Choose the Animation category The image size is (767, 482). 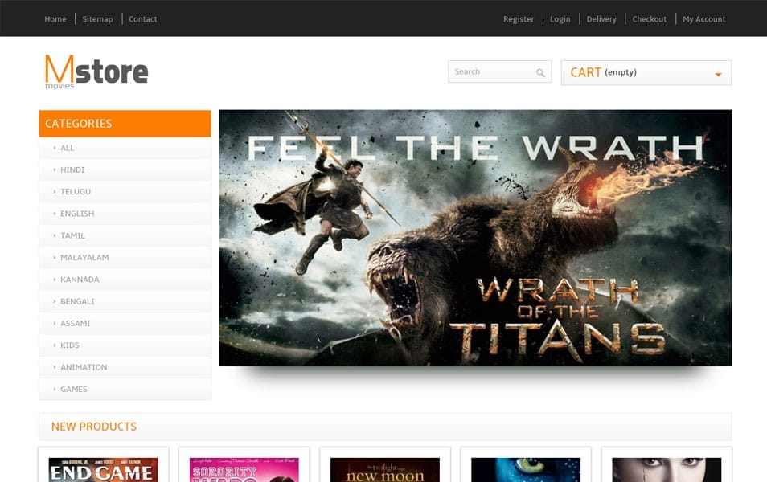point(84,367)
